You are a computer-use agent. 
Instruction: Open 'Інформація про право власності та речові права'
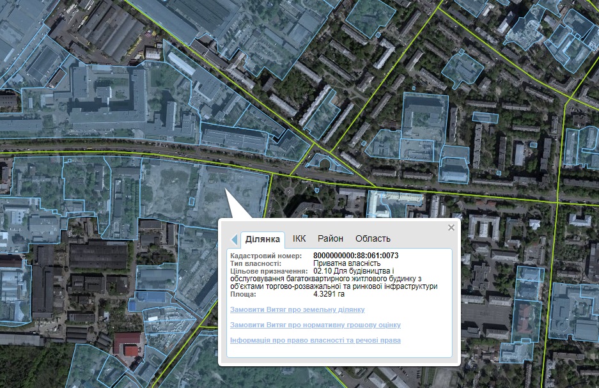315,340
